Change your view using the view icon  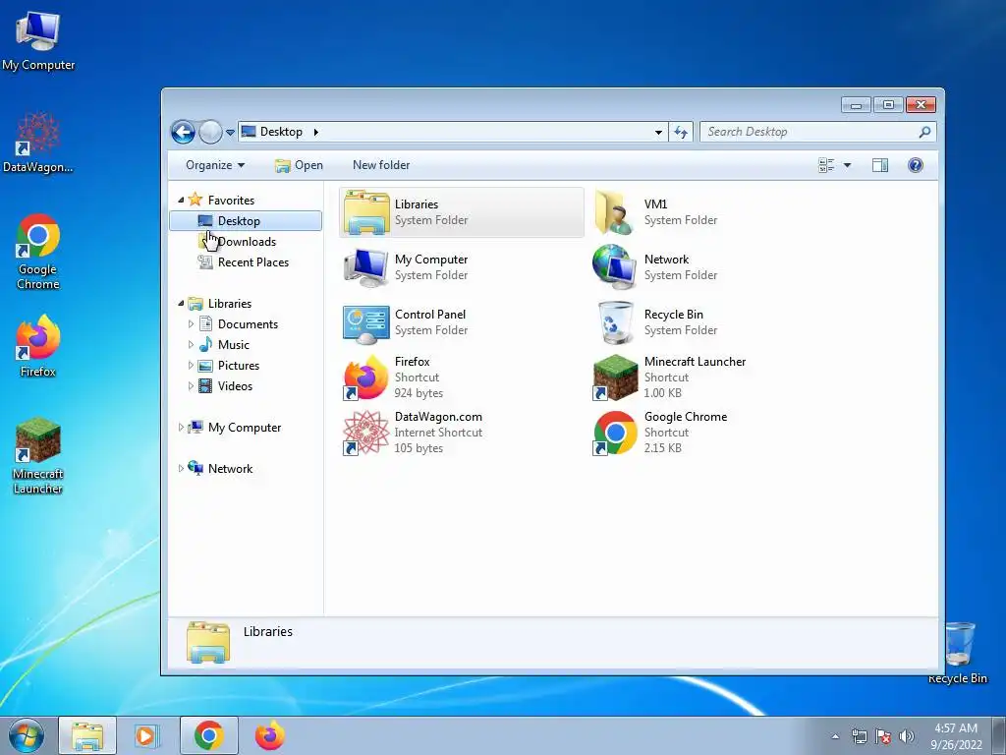click(x=826, y=165)
